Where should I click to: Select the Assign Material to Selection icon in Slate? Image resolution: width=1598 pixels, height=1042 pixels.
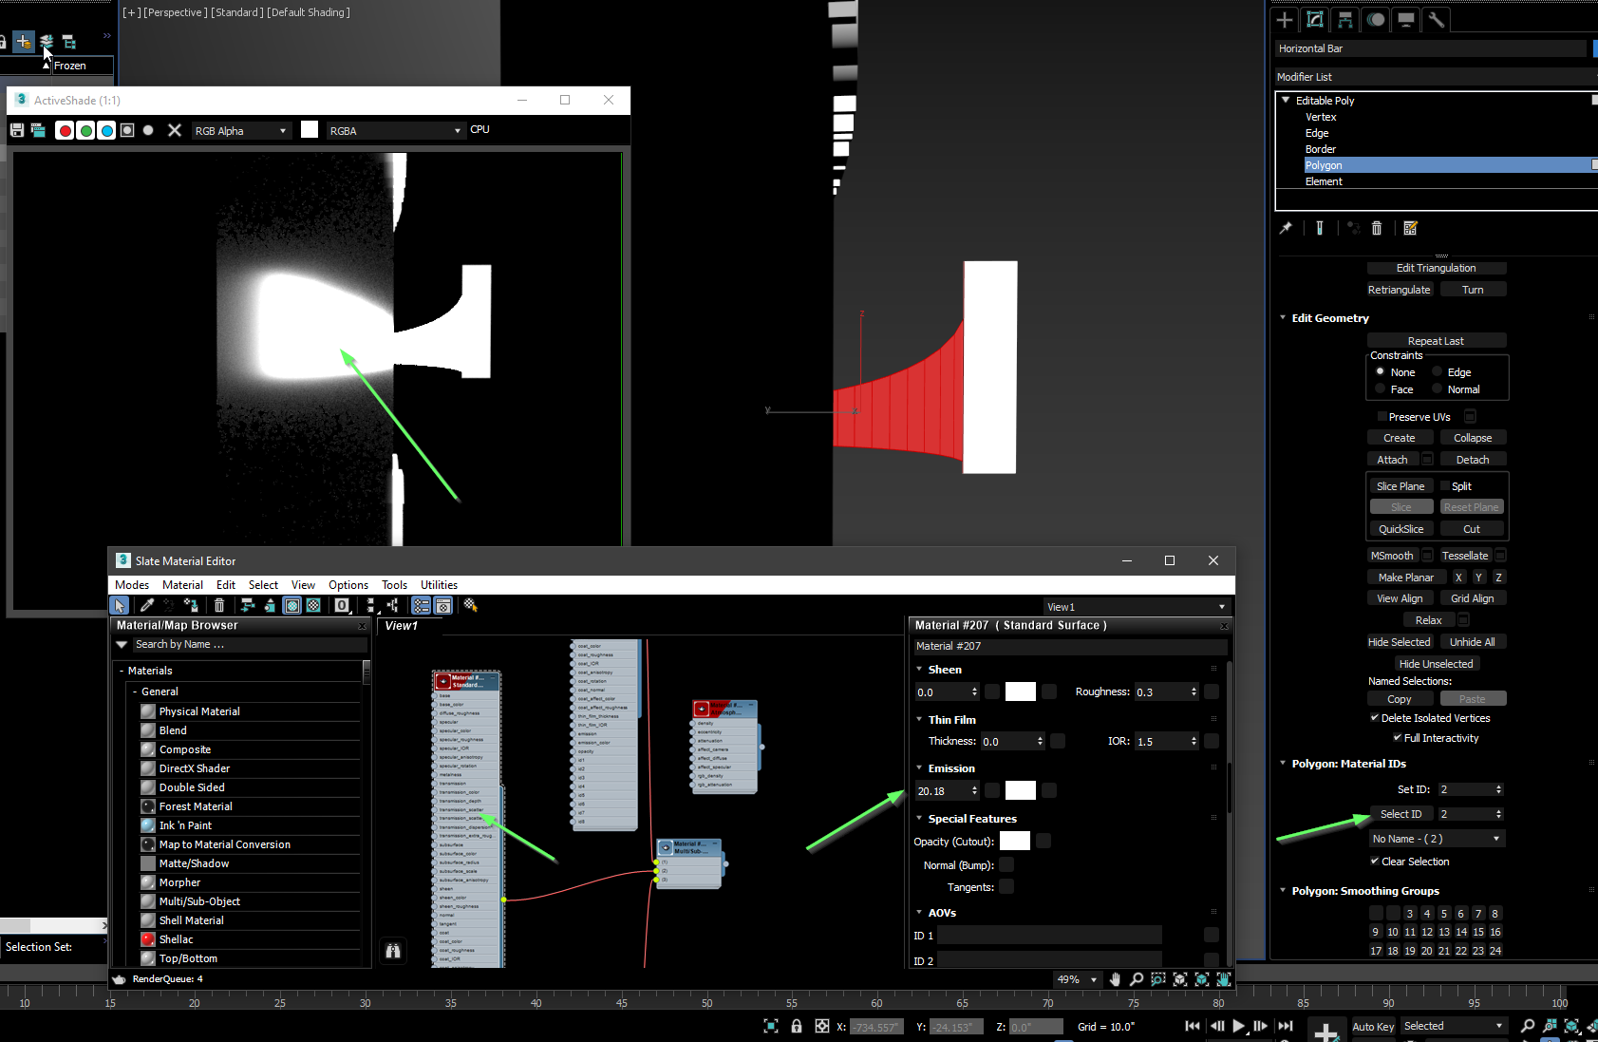pyautogui.click(x=191, y=605)
